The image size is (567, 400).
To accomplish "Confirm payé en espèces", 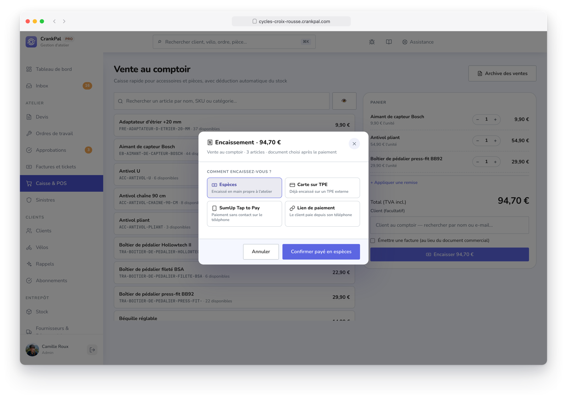I will pos(321,251).
